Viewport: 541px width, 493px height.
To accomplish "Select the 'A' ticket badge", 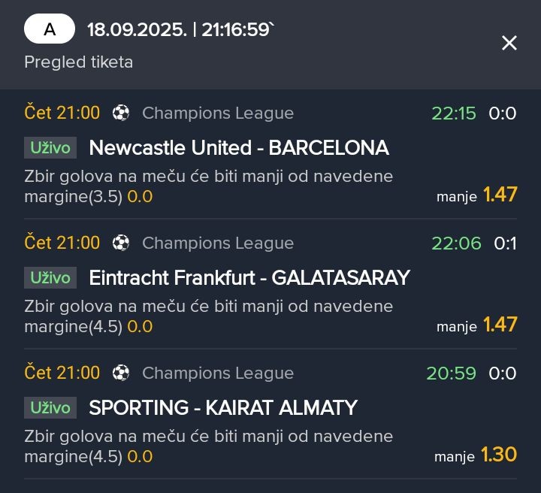I will (x=50, y=29).
